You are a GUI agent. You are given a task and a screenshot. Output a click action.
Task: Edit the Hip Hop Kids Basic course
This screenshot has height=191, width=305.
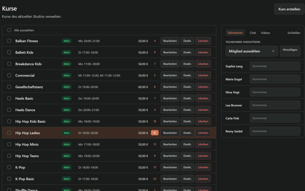[x=170, y=121]
